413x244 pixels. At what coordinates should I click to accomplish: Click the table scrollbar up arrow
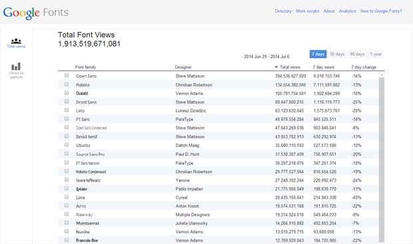[x=382, y=75]
